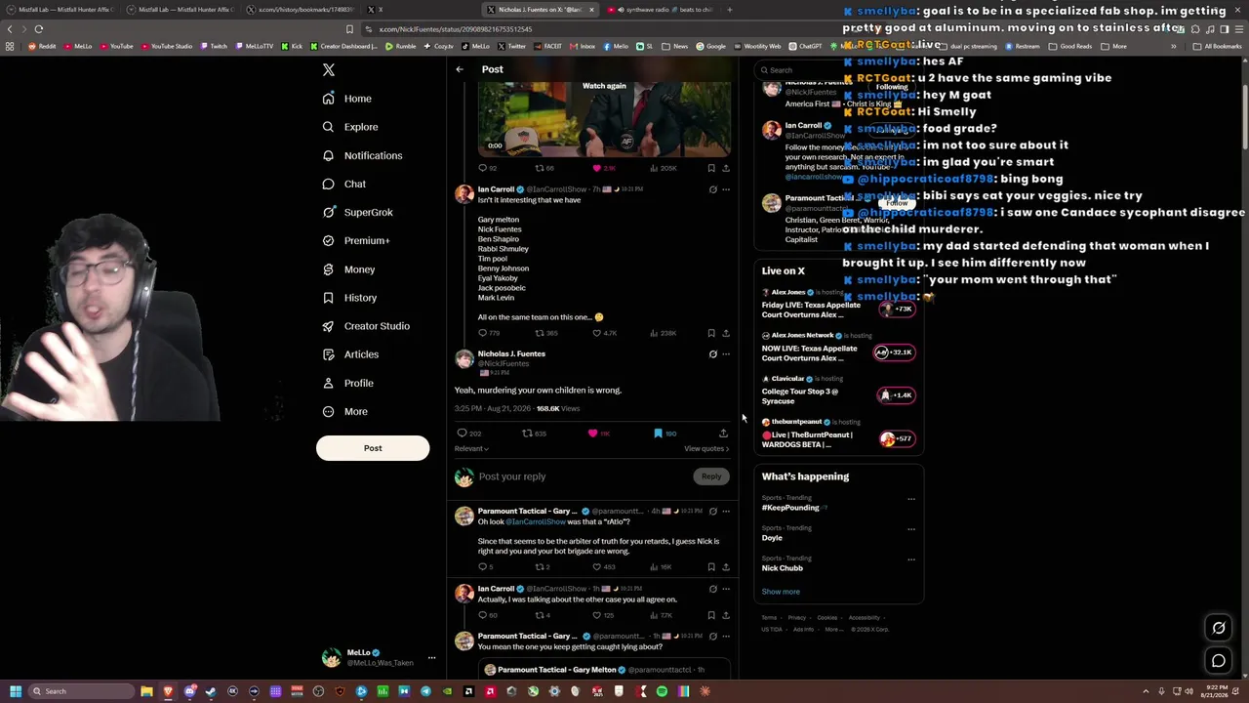Open @IanCarrollShow mention in Paramount Tactical reply

tap(536, 522)
